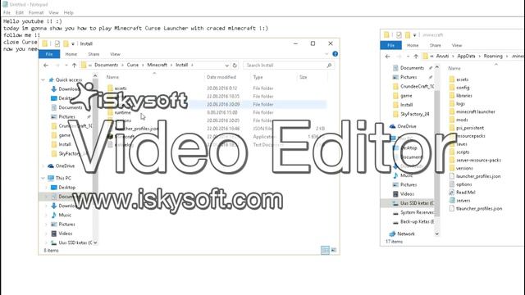The width and height of the screenshot is (525, 295).
Task: Switch to View tab in Install window
Action: click(115, 54)
